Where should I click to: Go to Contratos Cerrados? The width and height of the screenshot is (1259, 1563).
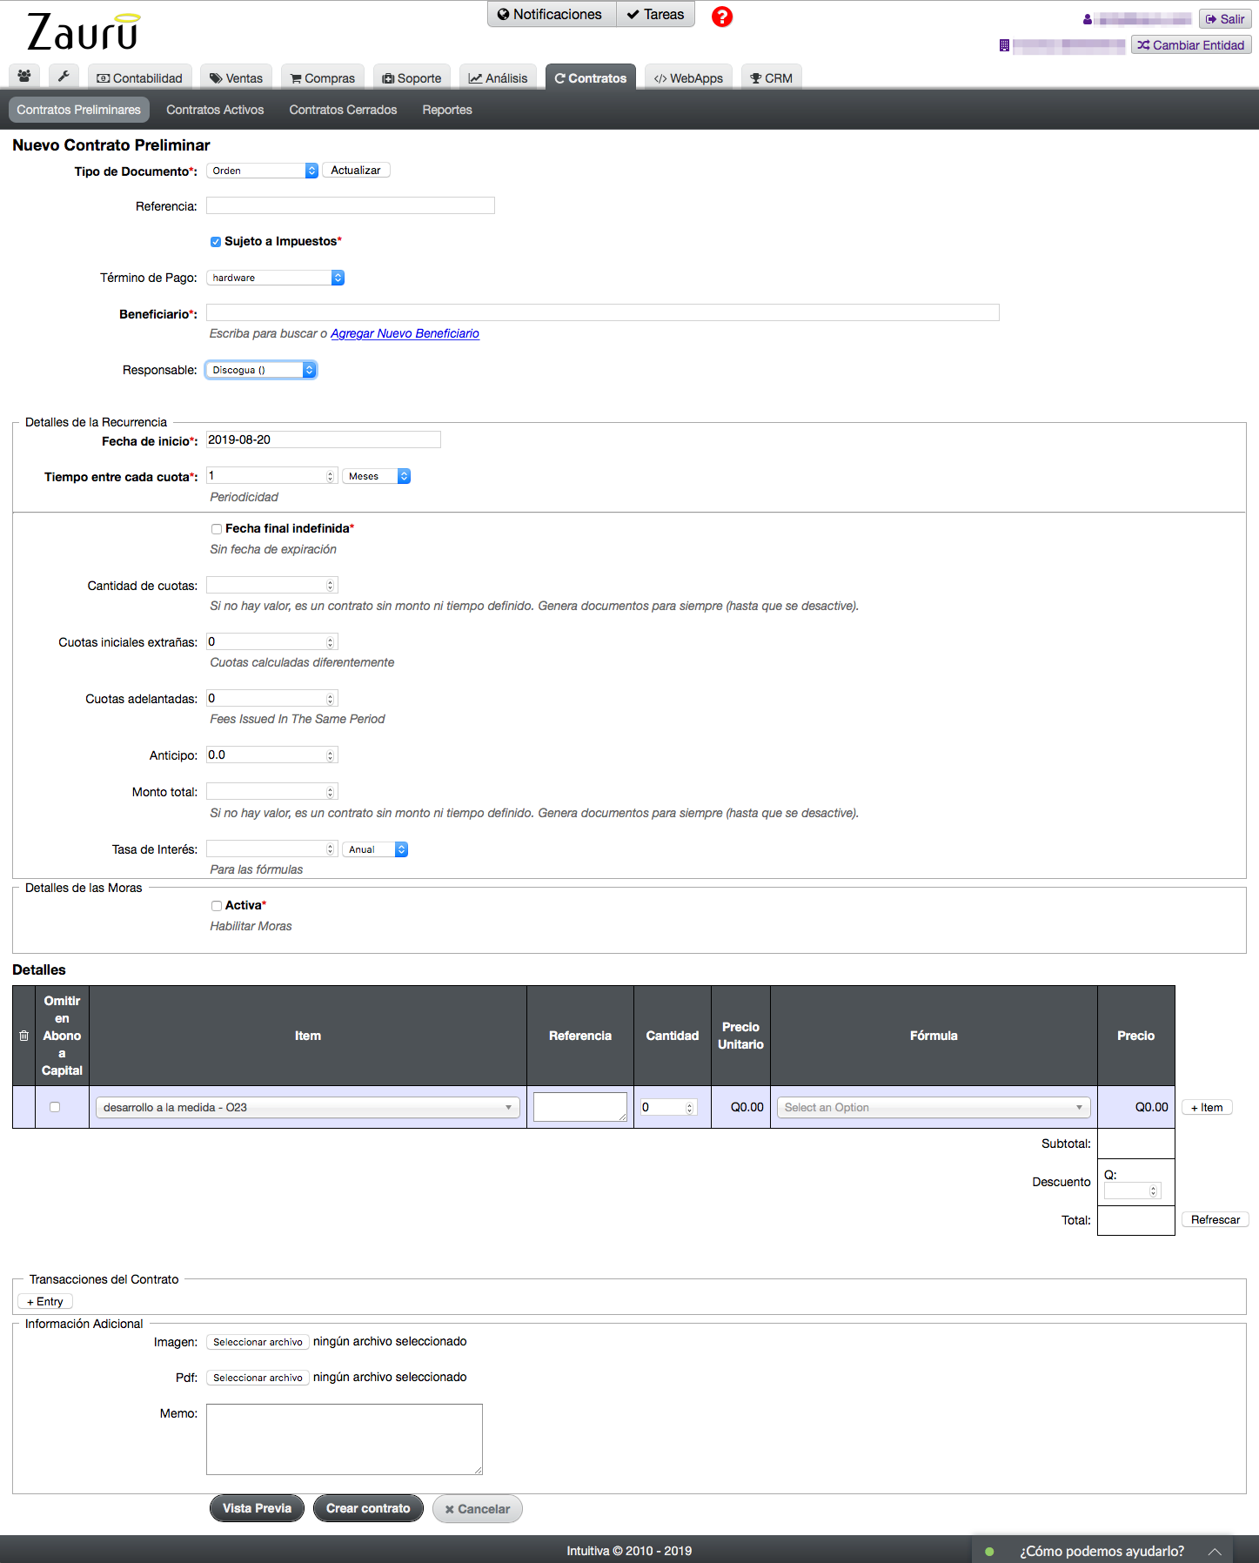tap(343, 110)
